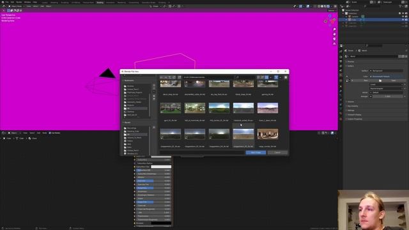The image size is (409, 230).
Task: Toggle Camera visibility eye in outliner
Action: click(x=403, y=17)
